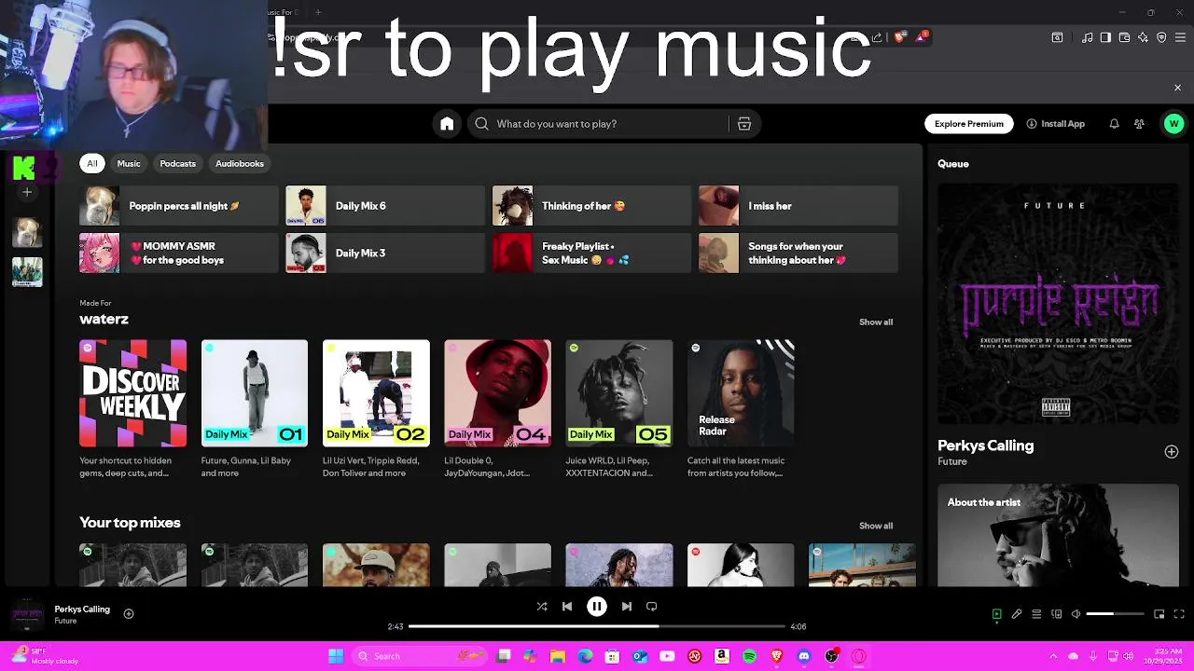Image resolution: width=1194 pixels, height=671 pixels.
Task: Toggle repeat mode
Action: coord(652,606)
